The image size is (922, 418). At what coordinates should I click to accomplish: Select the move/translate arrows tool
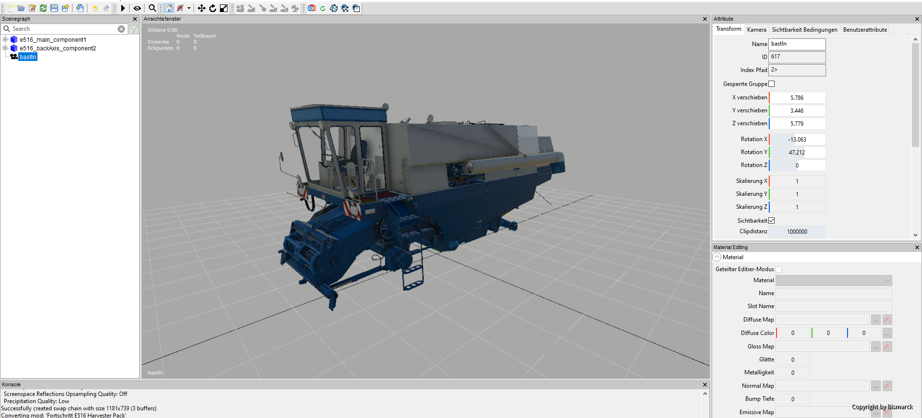click(202, 8)
